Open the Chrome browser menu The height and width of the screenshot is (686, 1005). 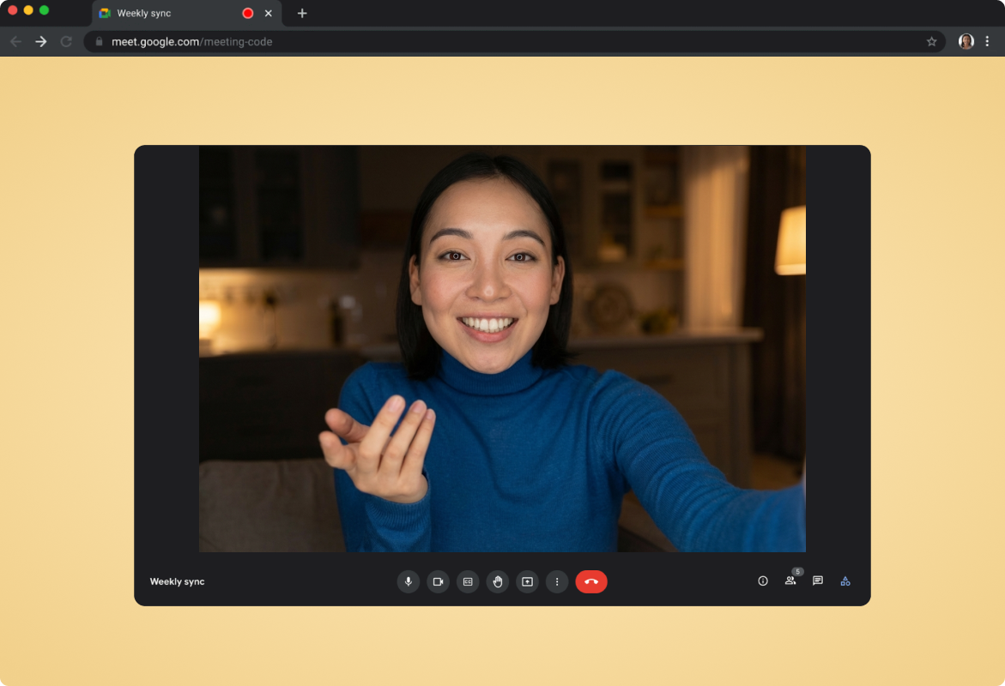988,41
